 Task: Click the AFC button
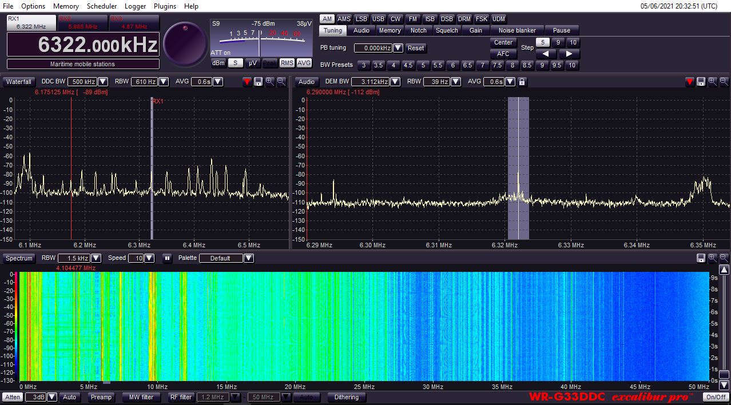(503, 54)
